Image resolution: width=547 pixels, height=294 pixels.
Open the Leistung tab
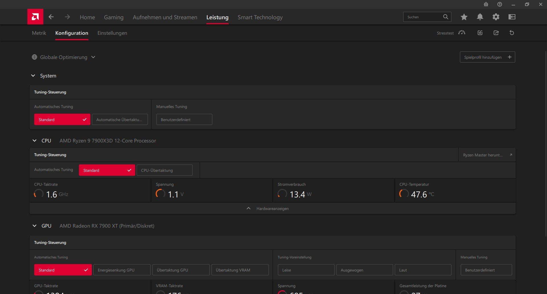(217, 17)
